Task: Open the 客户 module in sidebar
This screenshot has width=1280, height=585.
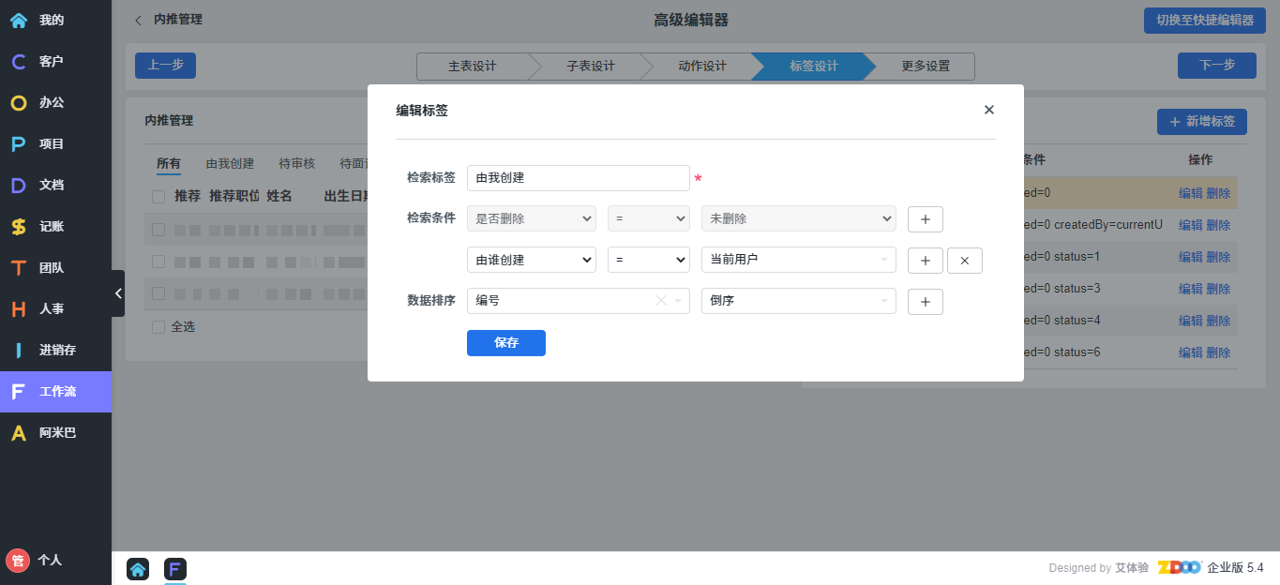Action: click(x=51, y=61)
